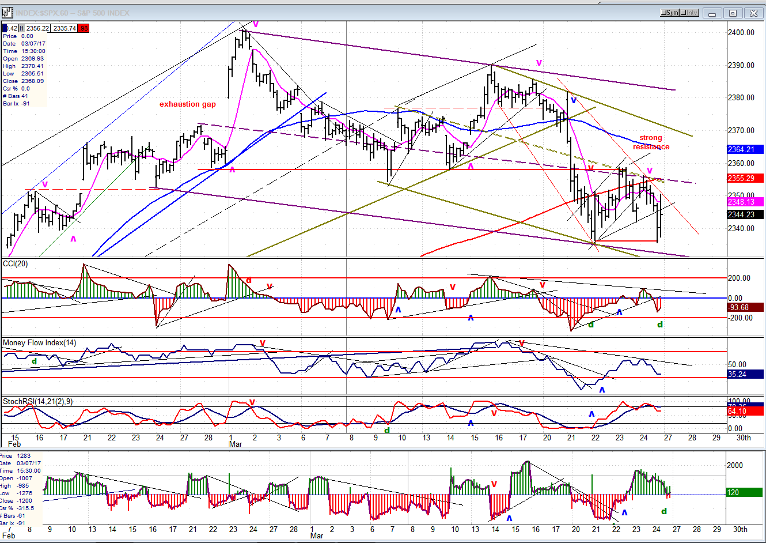Click the 2370.00 price axis label
The image size is (766, 543).
click(741, 130)
